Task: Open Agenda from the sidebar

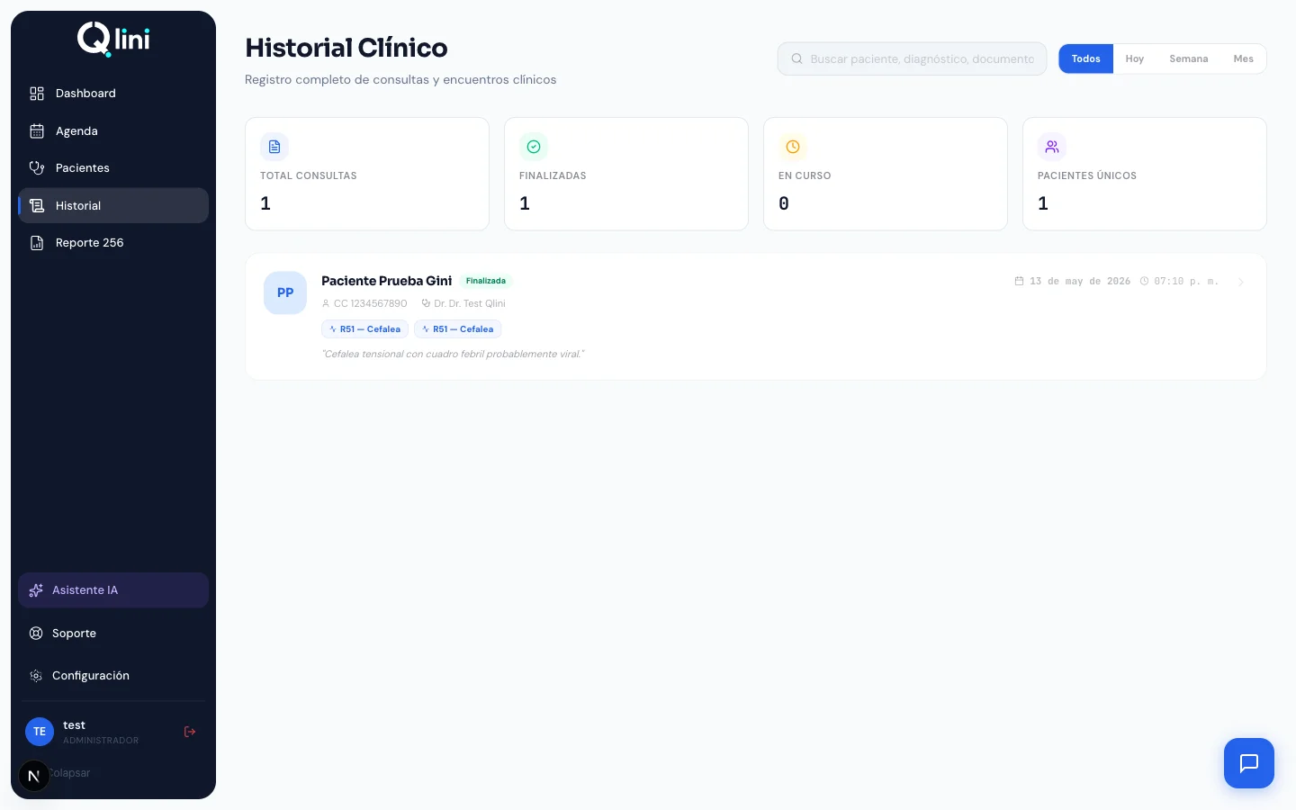Action: [113, 131]
